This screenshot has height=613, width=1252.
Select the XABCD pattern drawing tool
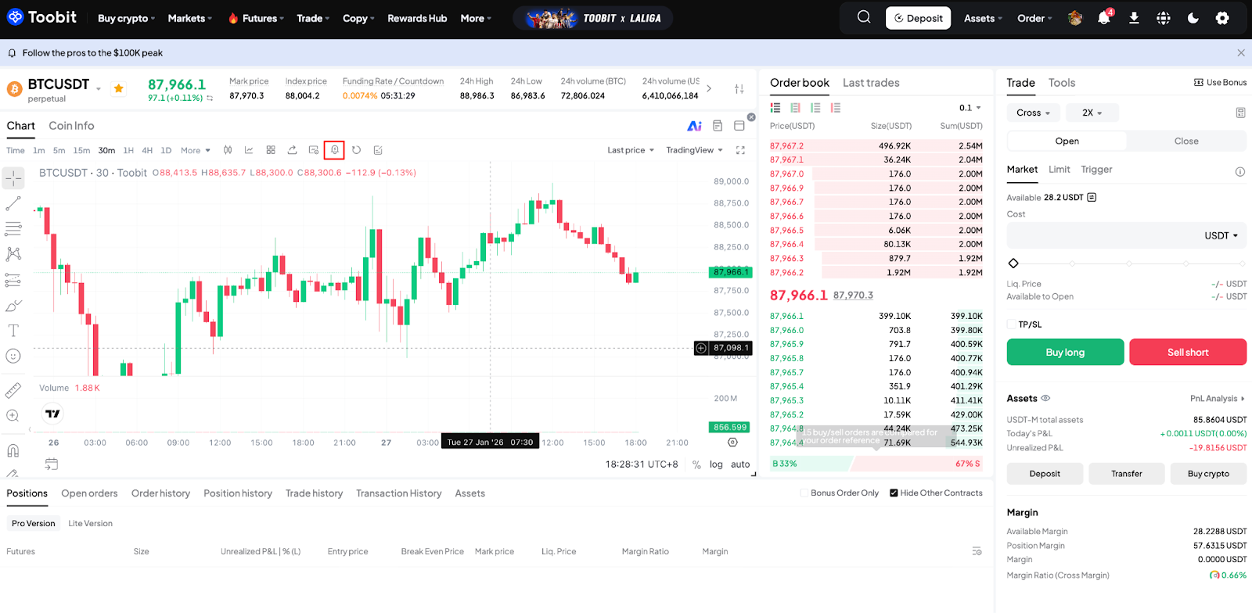(13, 254)
